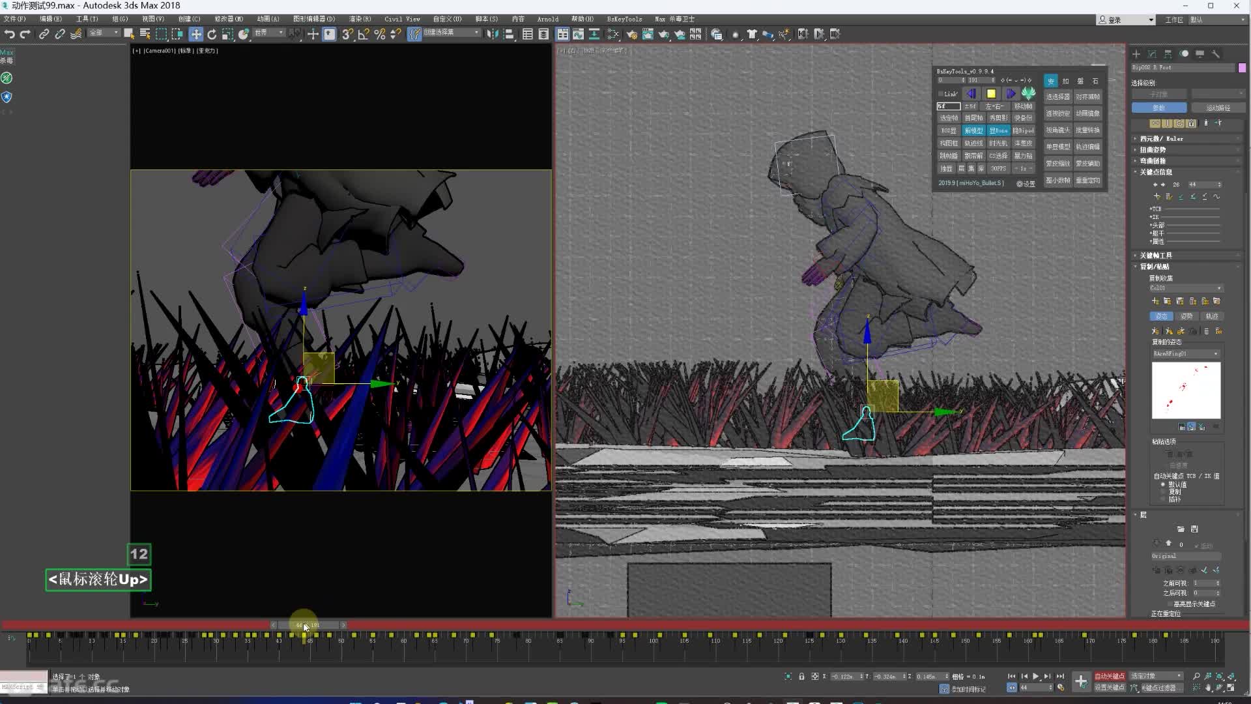Click the large Set Key plus icon

tap(1080, 682)
